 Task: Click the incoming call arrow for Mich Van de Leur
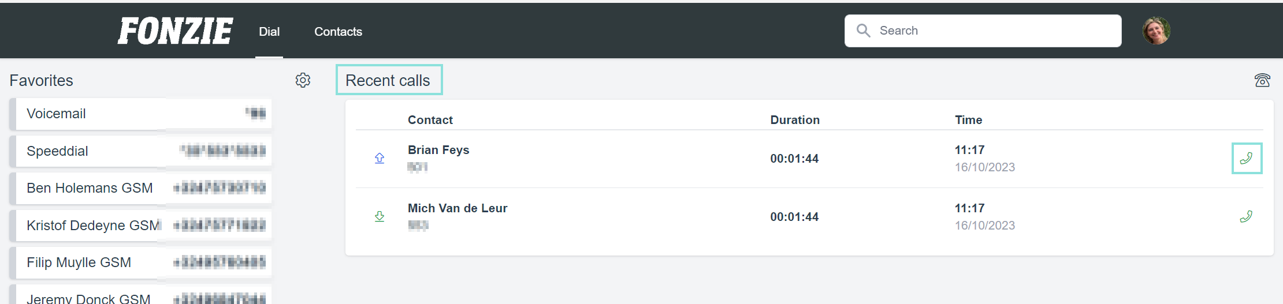(x=380, y=216)
